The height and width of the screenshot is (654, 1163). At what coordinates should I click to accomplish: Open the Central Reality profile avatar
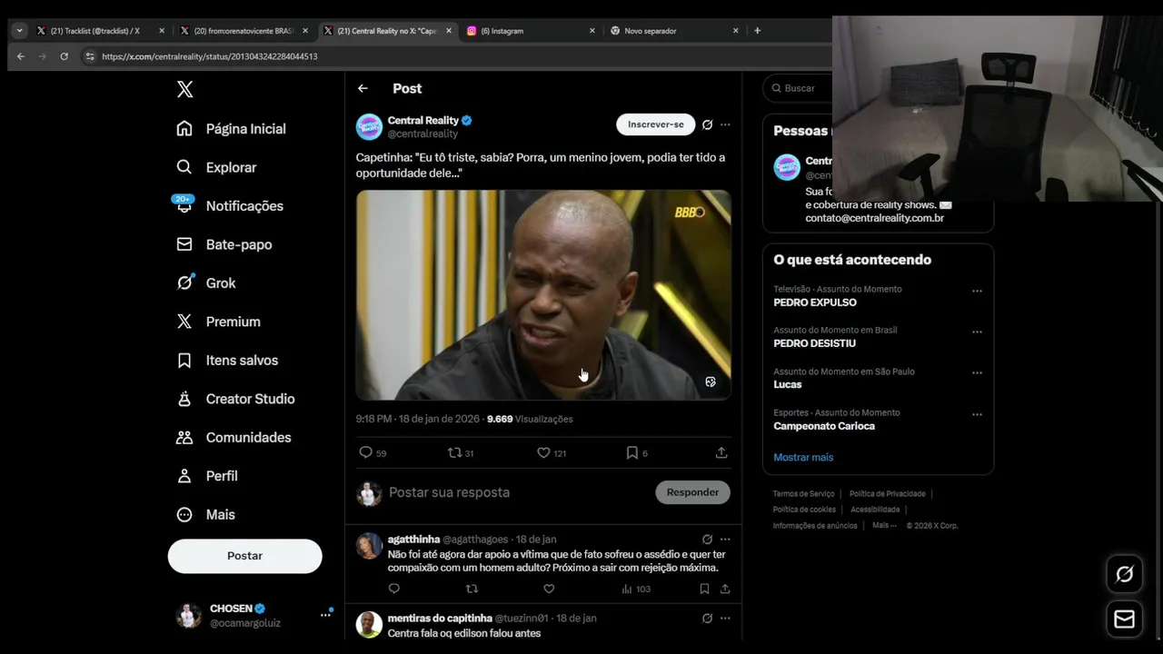pyautogui.click(x=369, y=127)
